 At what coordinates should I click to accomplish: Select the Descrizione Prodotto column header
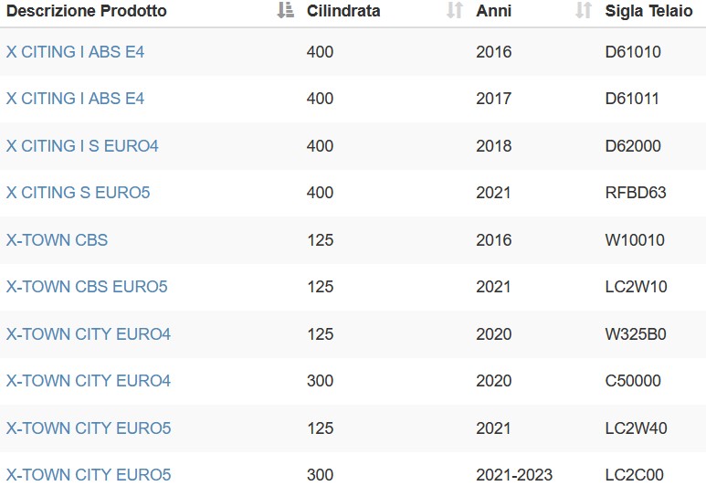pyautogui.click(x=87, y=11)
